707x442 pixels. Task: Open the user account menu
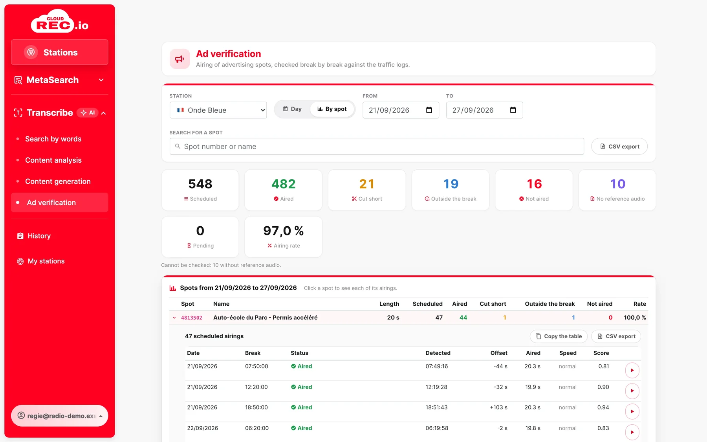60,416
